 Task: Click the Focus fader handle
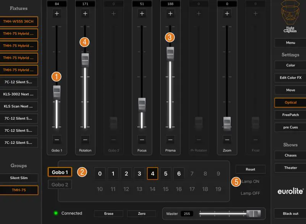[x=142, y=105]
